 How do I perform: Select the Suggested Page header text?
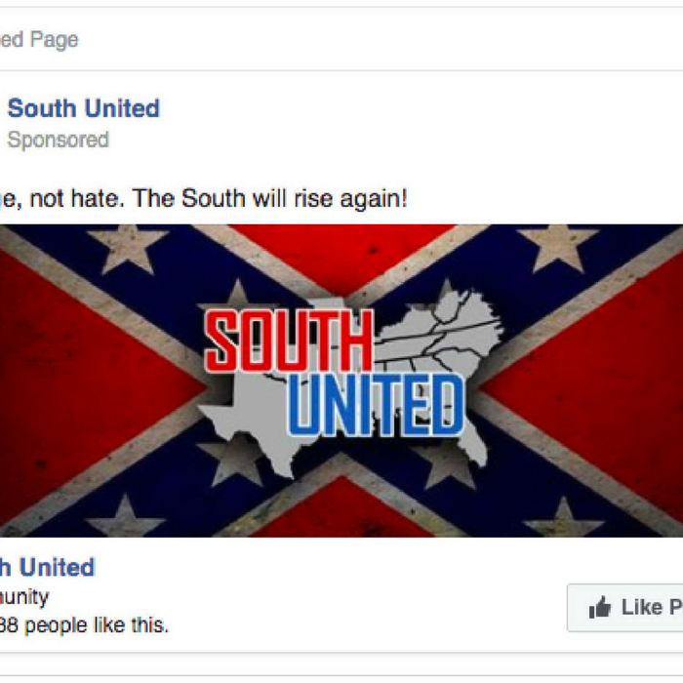39,40
